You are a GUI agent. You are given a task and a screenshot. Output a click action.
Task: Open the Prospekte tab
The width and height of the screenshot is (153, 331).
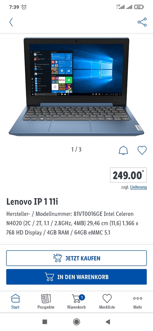pos(46,302)
